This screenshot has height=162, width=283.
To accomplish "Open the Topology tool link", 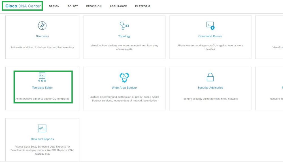I will [x=124, y=36].
